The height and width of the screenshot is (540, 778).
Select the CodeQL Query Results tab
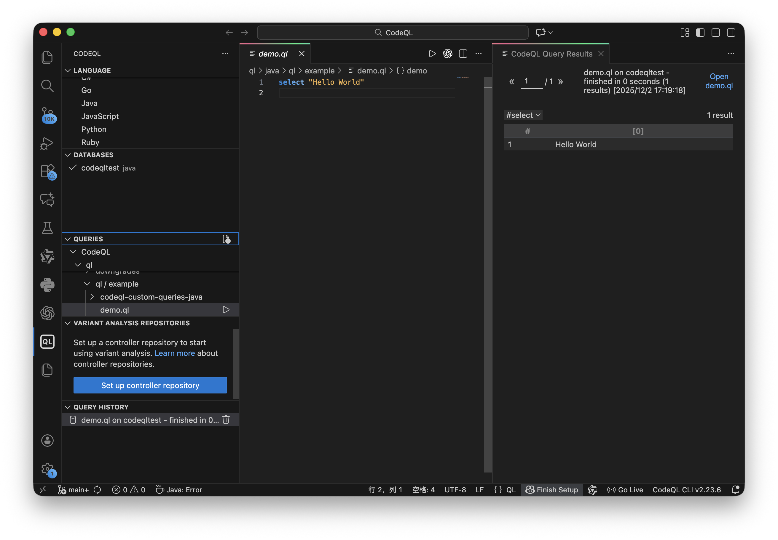point(551,54)
